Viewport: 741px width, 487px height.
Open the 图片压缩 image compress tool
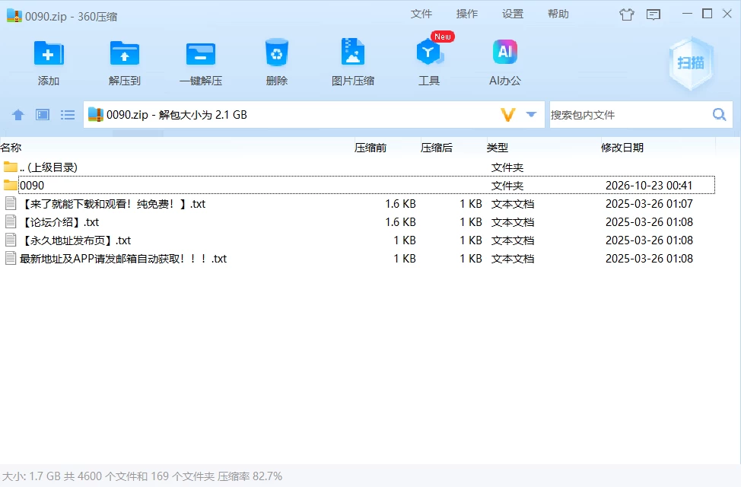352,52
